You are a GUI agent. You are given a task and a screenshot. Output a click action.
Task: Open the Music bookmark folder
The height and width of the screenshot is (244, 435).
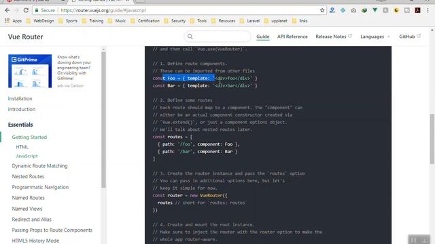[117, 21]
